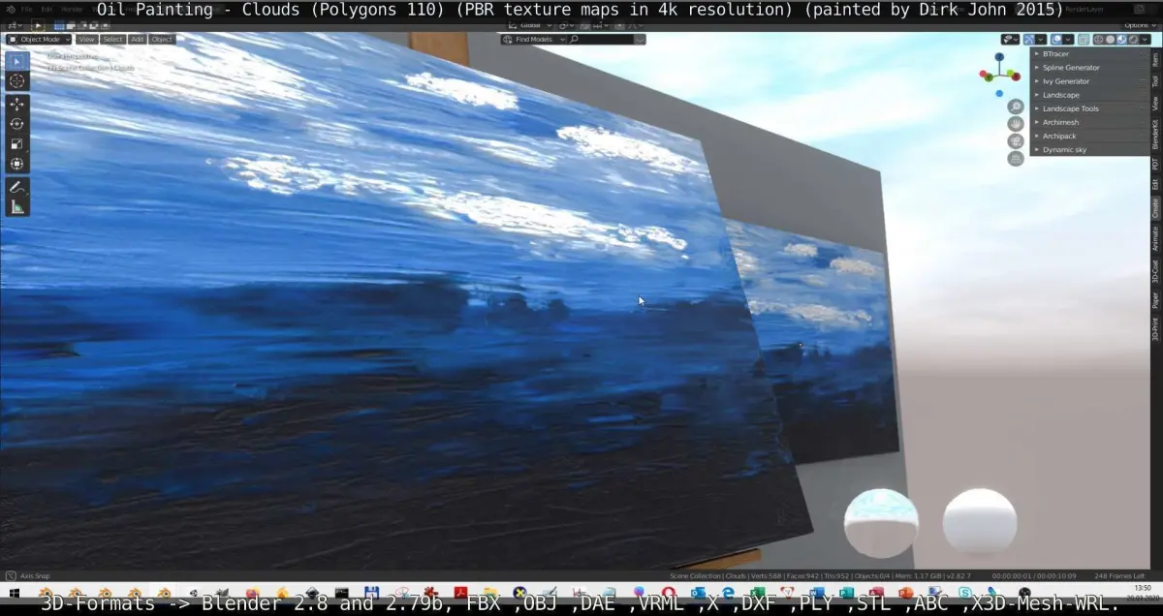This screenshot has height=616, width=1163.
Task: Switch to the PDT sidebar tab
Action: point(1155,163)
